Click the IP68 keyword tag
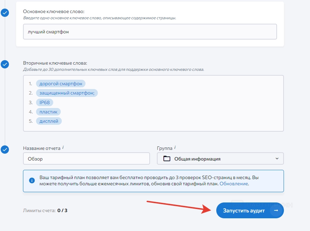310x231 pixels. pyautogui.click(x=45, y=102)
